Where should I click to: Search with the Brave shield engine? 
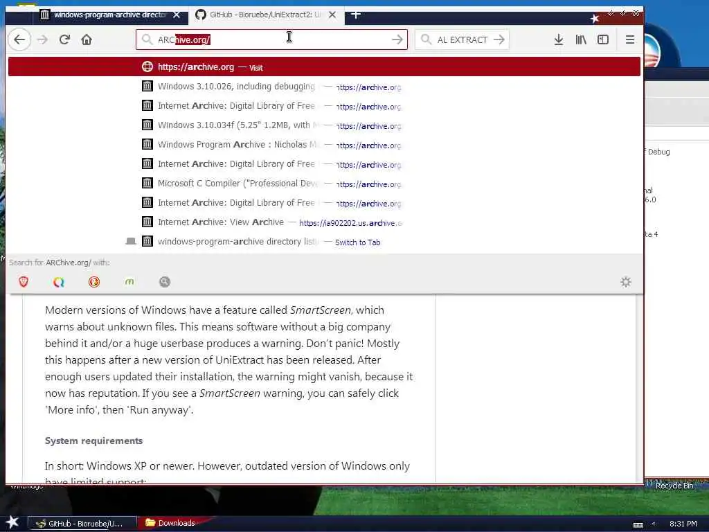pos(24,282)
